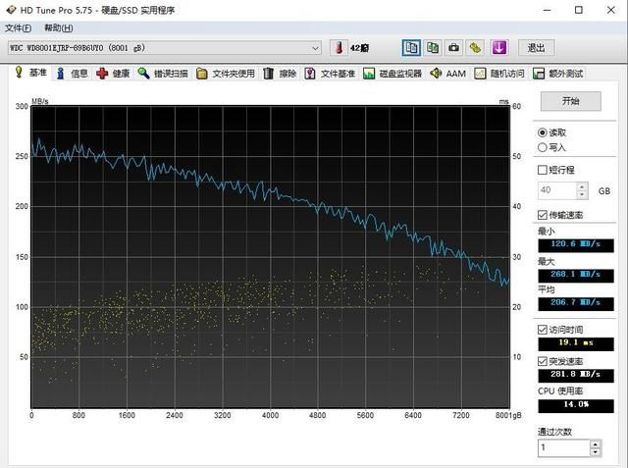Click the maximum 268.1 MB/s value

click(x=576, y=275)
